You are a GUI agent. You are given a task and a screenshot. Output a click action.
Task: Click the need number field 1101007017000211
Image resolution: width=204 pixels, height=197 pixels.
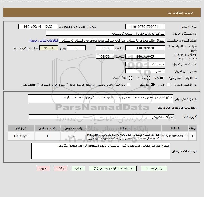coord(145,26)
